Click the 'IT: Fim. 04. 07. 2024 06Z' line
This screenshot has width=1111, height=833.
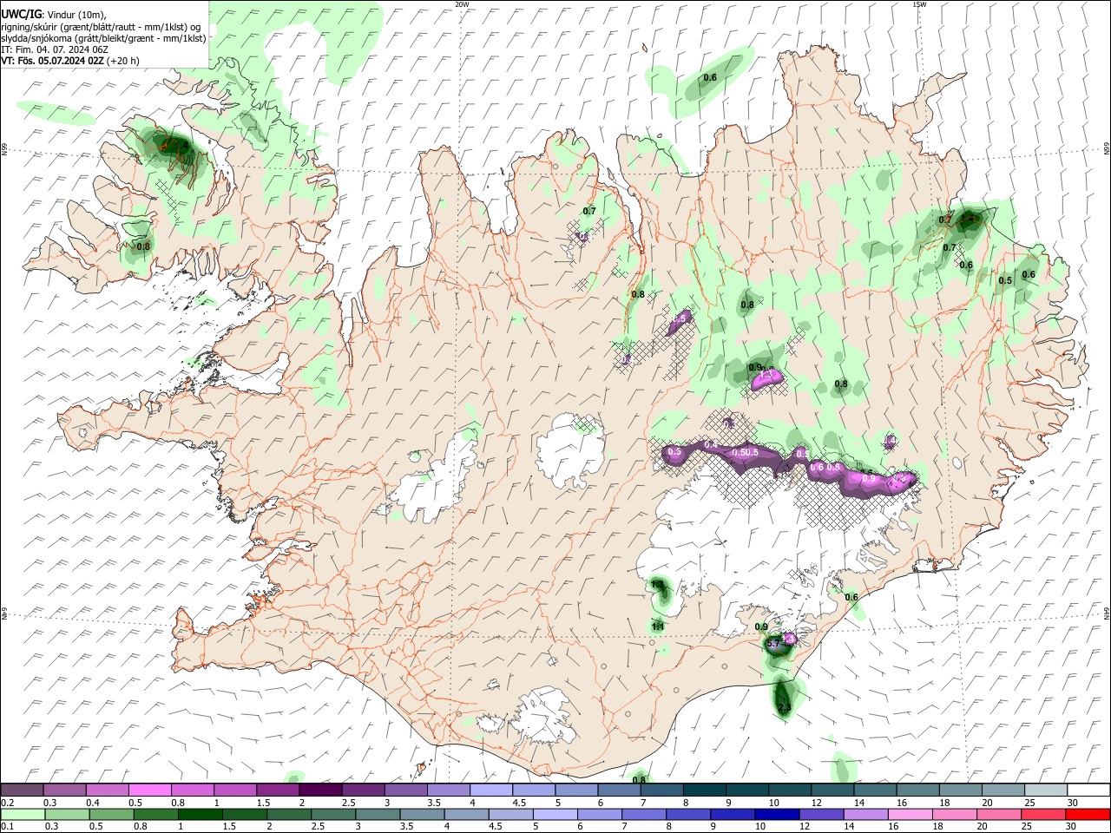tap(55, 49)
